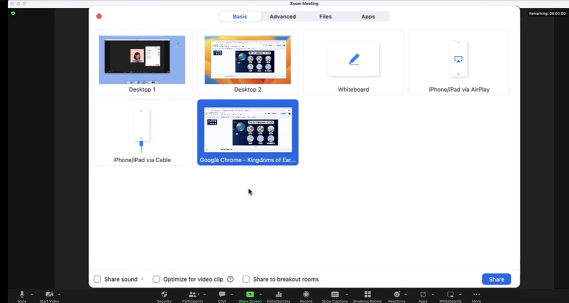This screenshot has width=569, height=303.
Task: Open the Participants panel icon
Action: pos(193,295)
